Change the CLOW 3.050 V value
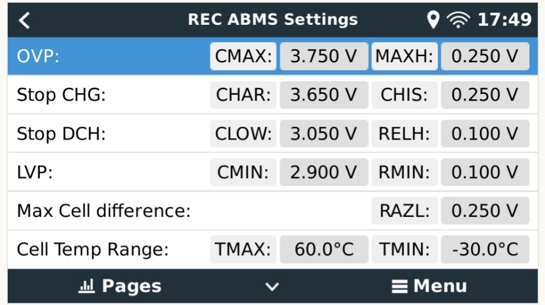 324,133
